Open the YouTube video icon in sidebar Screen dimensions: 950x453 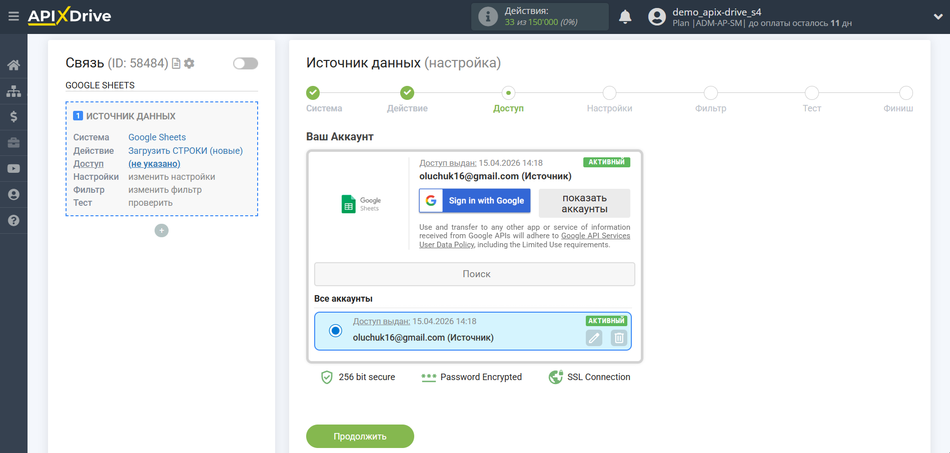tap(14, 169)
